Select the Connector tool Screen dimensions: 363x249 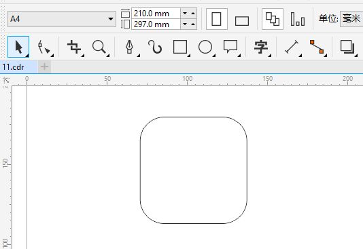tap(317, 47)
